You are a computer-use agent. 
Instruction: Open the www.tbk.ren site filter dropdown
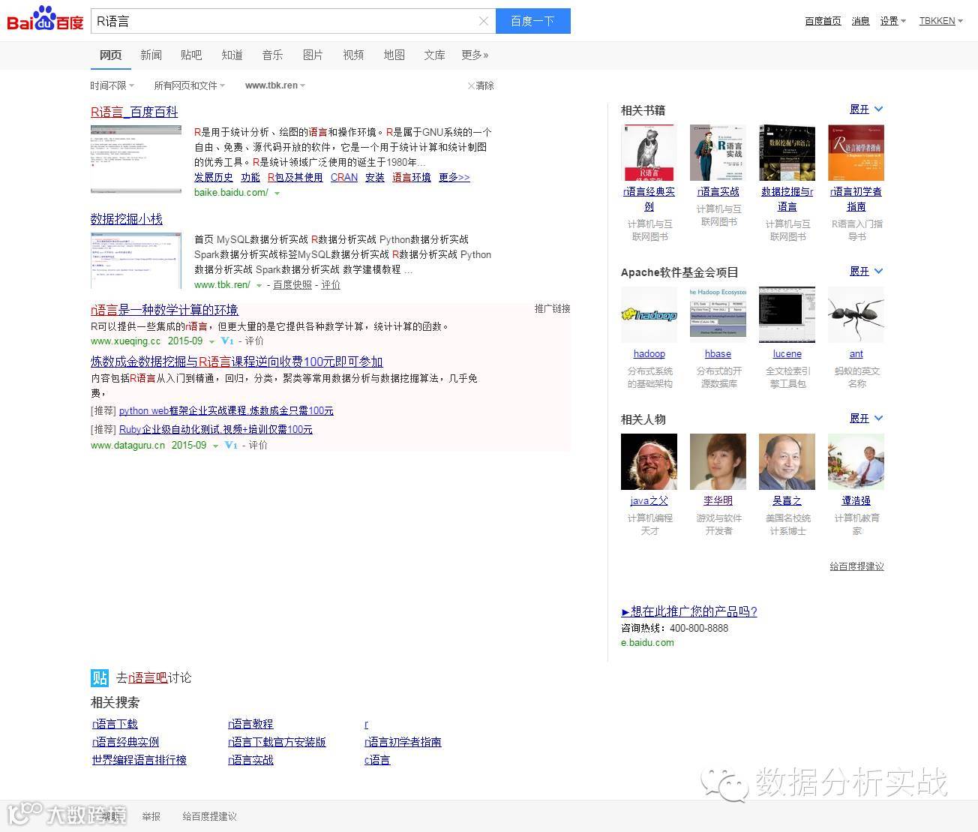pyautogui.click(x=275, y=86)
